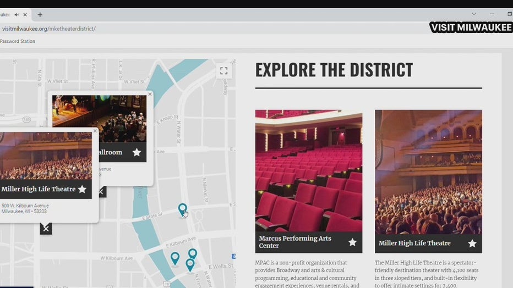Click the 4,100 seats description text
Image resolution: width=513 pixels, height=288 pixels.
pos(427,274)
